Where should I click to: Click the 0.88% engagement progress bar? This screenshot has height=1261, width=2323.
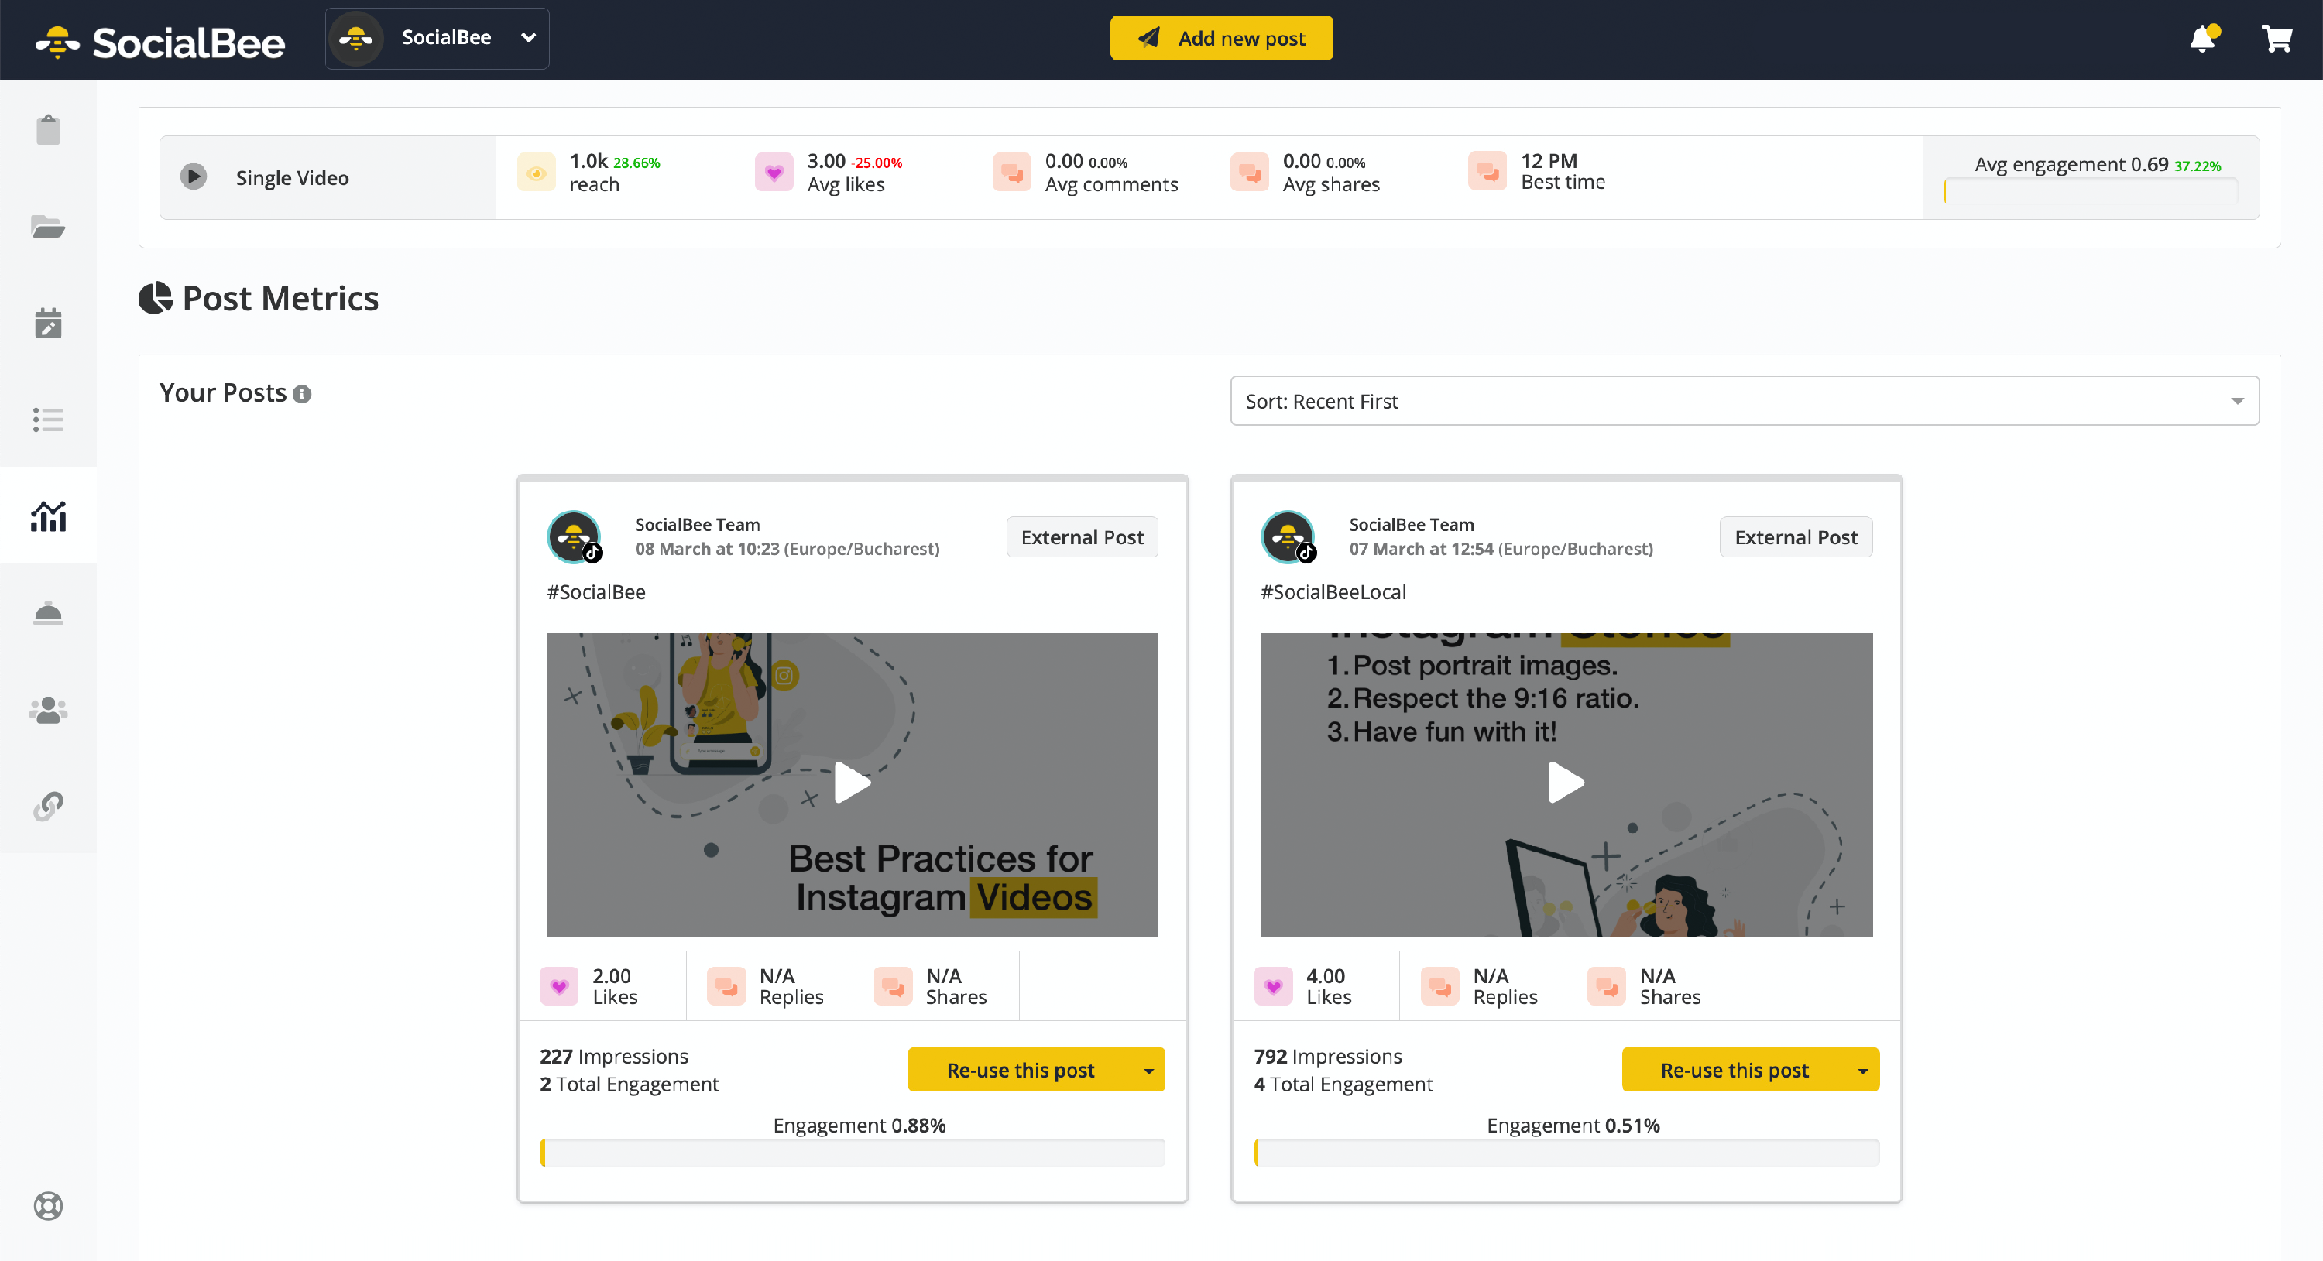853,1153
